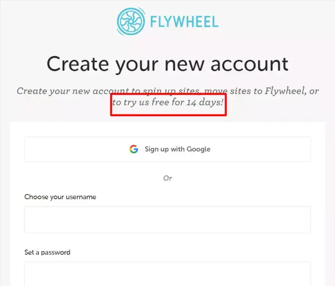335x286 pixels.
Task: Select the 'Choose your username' label
Action: pos(60,197)
